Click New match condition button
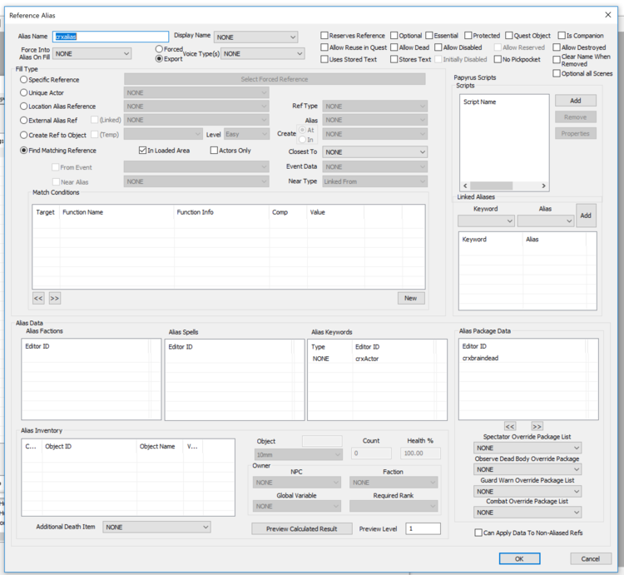Viewport: 624px width, 575px height. pyautogui.click(x=411, y=298)
